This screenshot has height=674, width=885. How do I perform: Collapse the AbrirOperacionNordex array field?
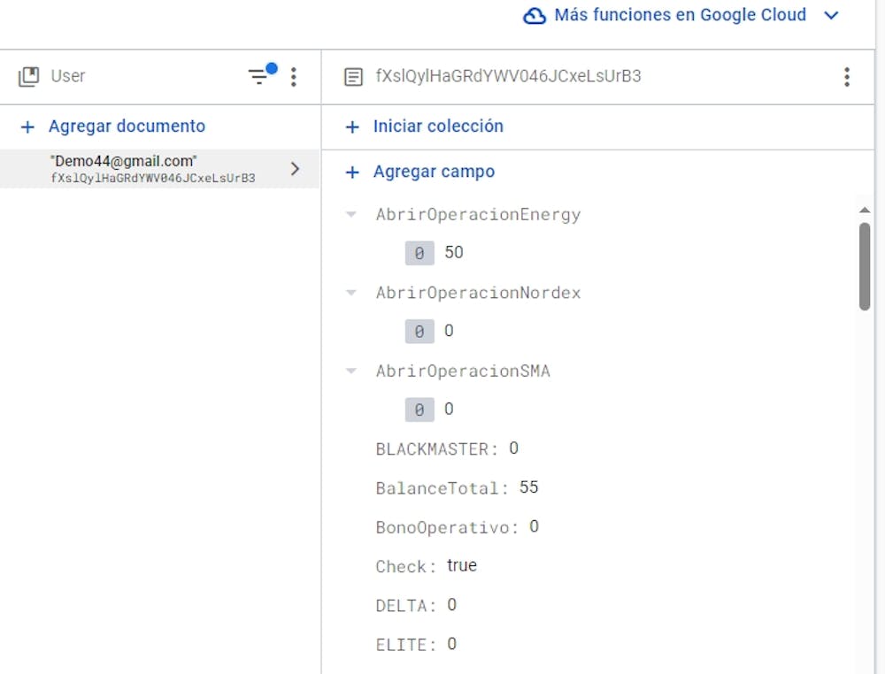(352, 293)
